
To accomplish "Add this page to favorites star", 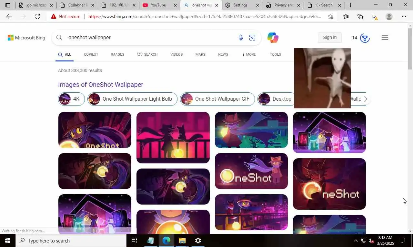I will [x=330, y=16].
